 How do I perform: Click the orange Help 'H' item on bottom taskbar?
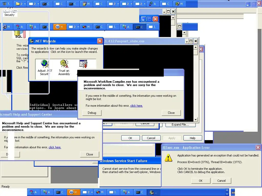pos(73,192)
